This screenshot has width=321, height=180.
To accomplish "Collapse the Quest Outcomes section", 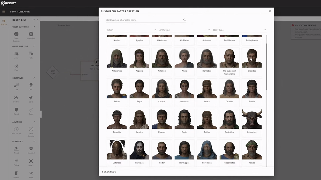I will coord(34,27).
